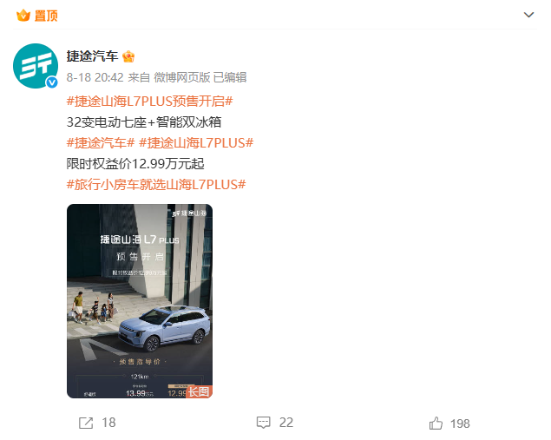Screen dimensions: 551x440
Task: Open the 捷途汽车 account name link
Action: (92, 56)
